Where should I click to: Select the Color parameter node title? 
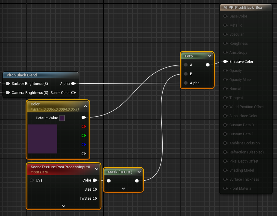pos(35,104)
